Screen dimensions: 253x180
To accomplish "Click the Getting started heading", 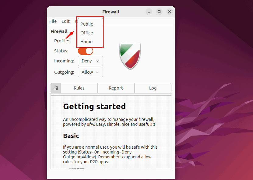I will pos(94,106).
